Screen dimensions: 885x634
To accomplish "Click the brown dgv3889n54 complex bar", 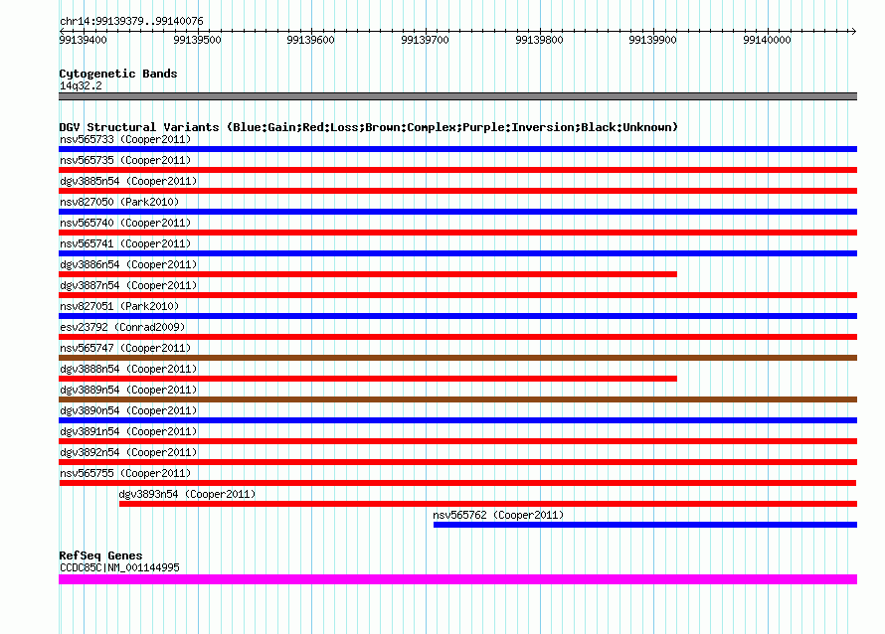I will [x=457, y=399].
